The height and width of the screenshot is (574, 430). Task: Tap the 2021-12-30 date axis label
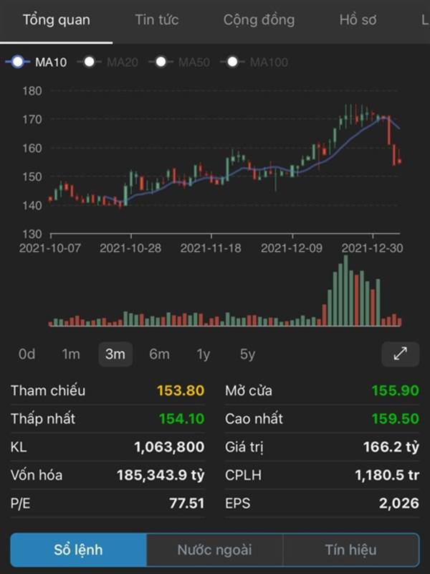(x=372, y=248)
